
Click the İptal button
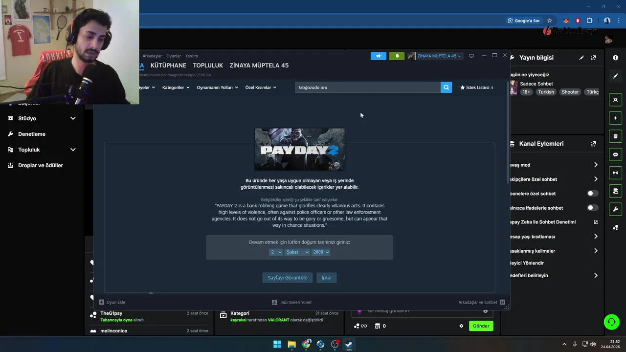pos(326,278)
